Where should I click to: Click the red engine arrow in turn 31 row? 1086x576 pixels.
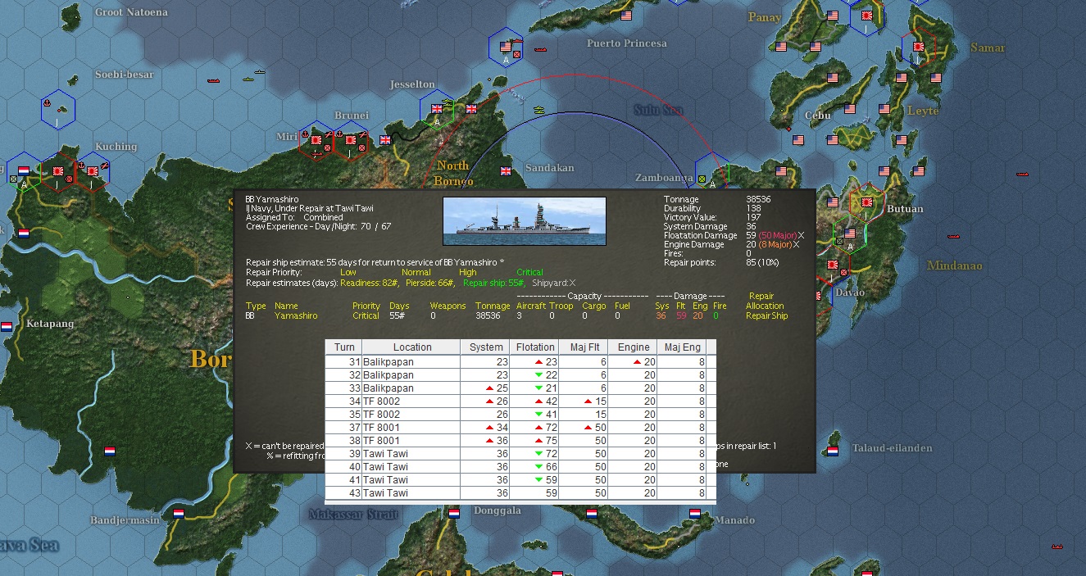637,361
